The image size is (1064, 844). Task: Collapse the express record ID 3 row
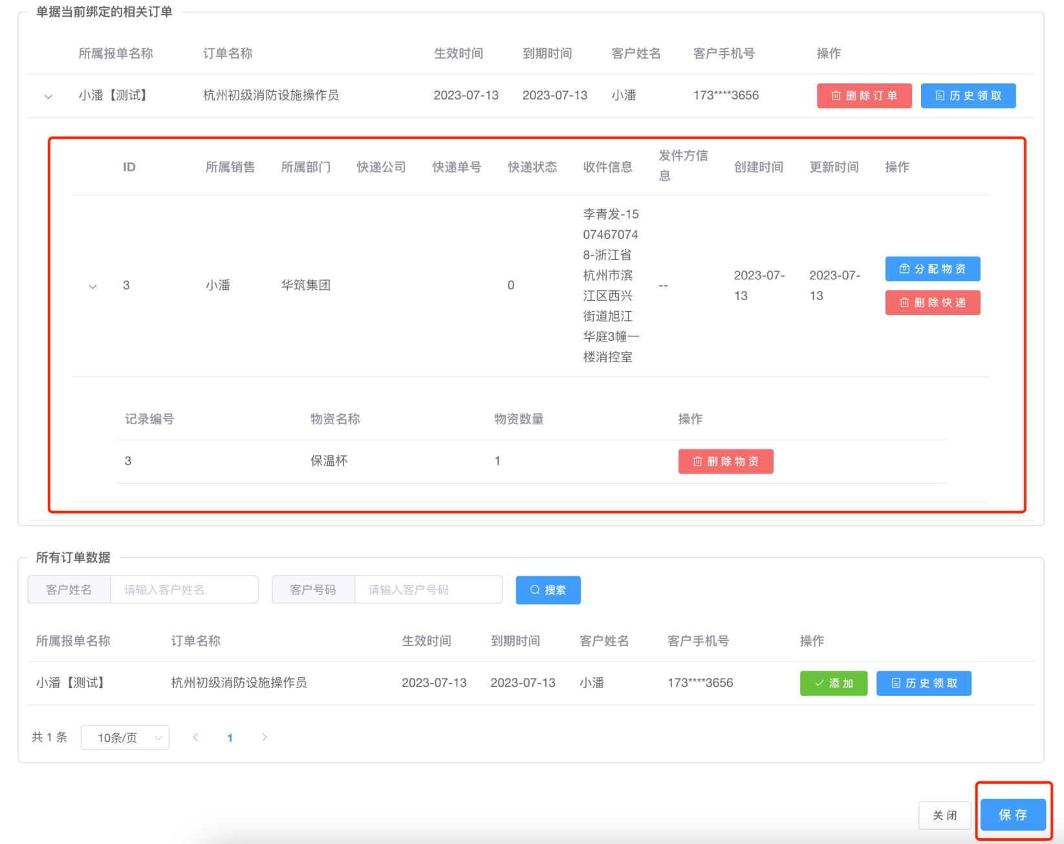coord(92,286)
